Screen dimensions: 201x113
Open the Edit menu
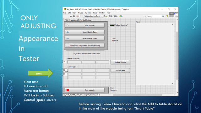[x=69, y=13]
